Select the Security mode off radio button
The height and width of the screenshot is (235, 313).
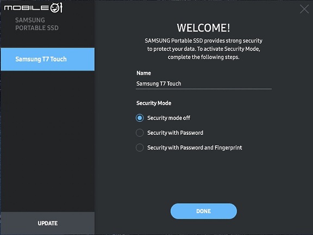tap(140, 118)
